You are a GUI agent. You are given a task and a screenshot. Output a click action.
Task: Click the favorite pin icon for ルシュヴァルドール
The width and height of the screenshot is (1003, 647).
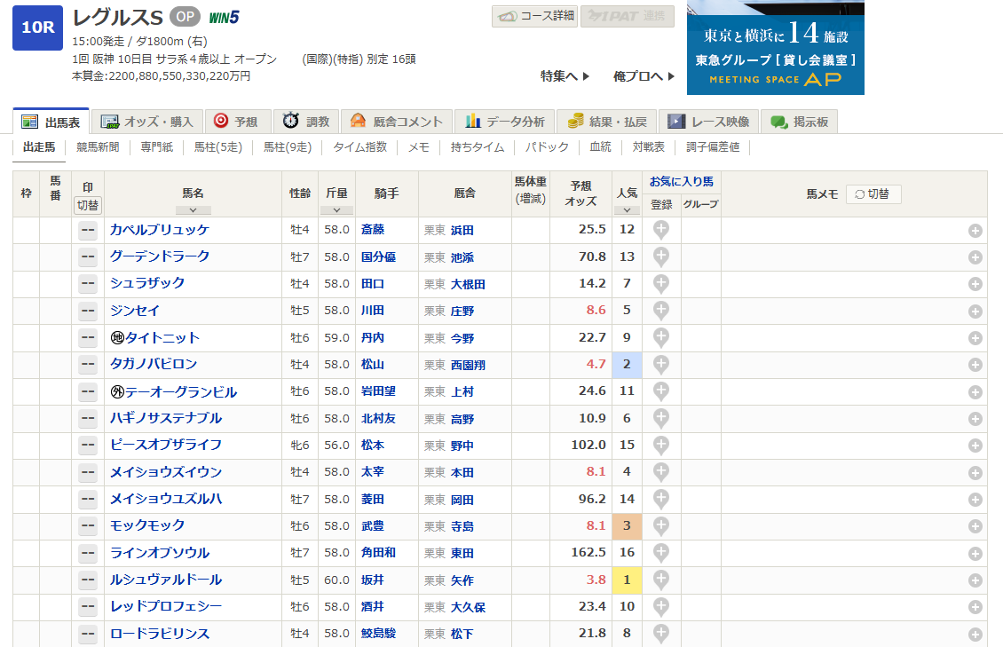pos(661,580)
